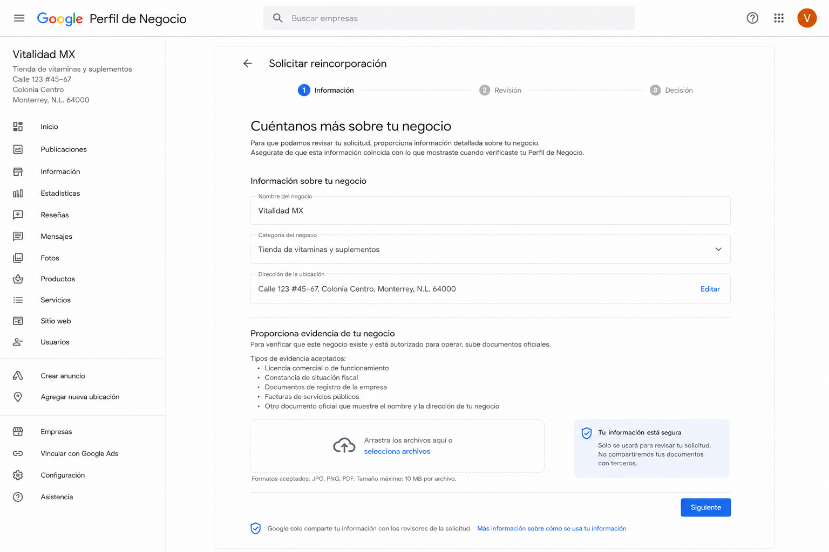Click the Publicaciones icon

(x=18, y=149)
